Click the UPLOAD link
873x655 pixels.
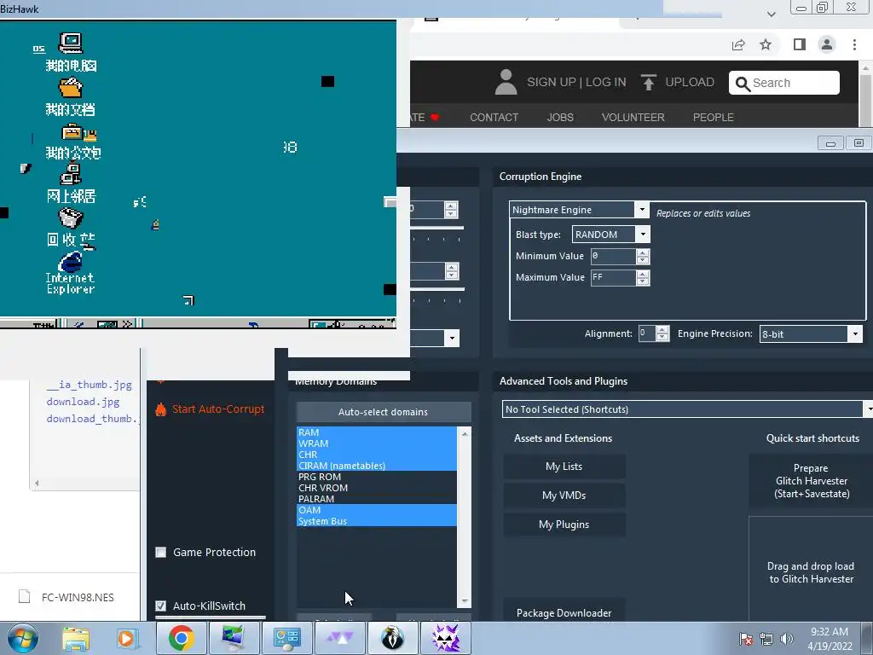(x=689, y=82)
